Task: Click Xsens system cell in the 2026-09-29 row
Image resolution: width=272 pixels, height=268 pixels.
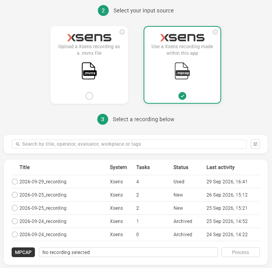Action: (x=116, y=181)
